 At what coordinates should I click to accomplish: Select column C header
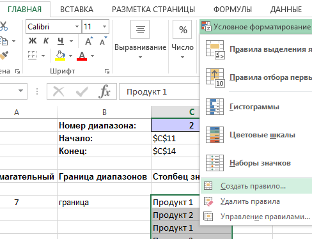(175, 112)
